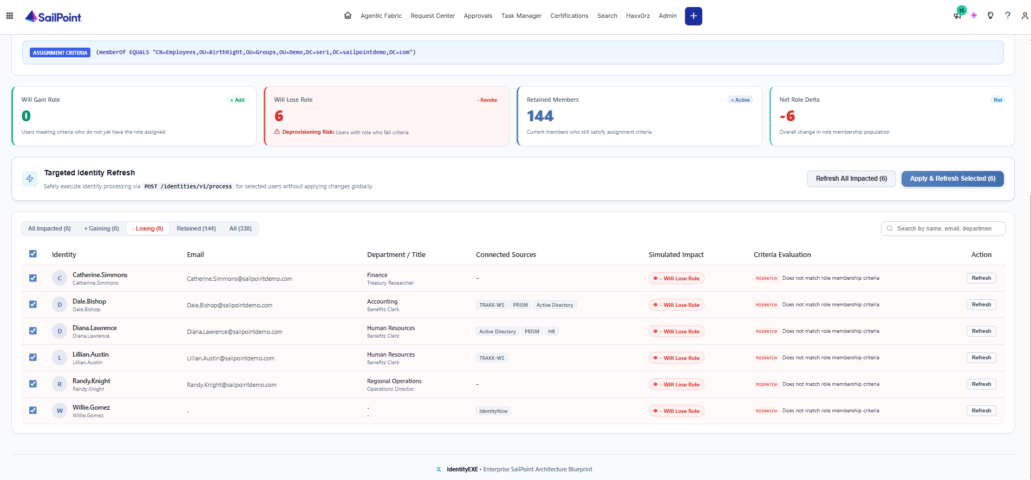
Task: Click Catherine.Simmons avatar circle
Action: tap(60, 278)
